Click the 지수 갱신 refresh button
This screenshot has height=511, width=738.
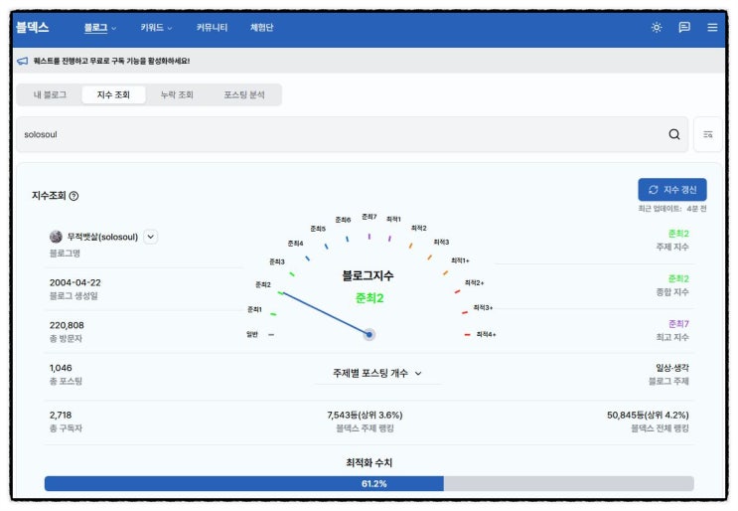coord(672,189)
